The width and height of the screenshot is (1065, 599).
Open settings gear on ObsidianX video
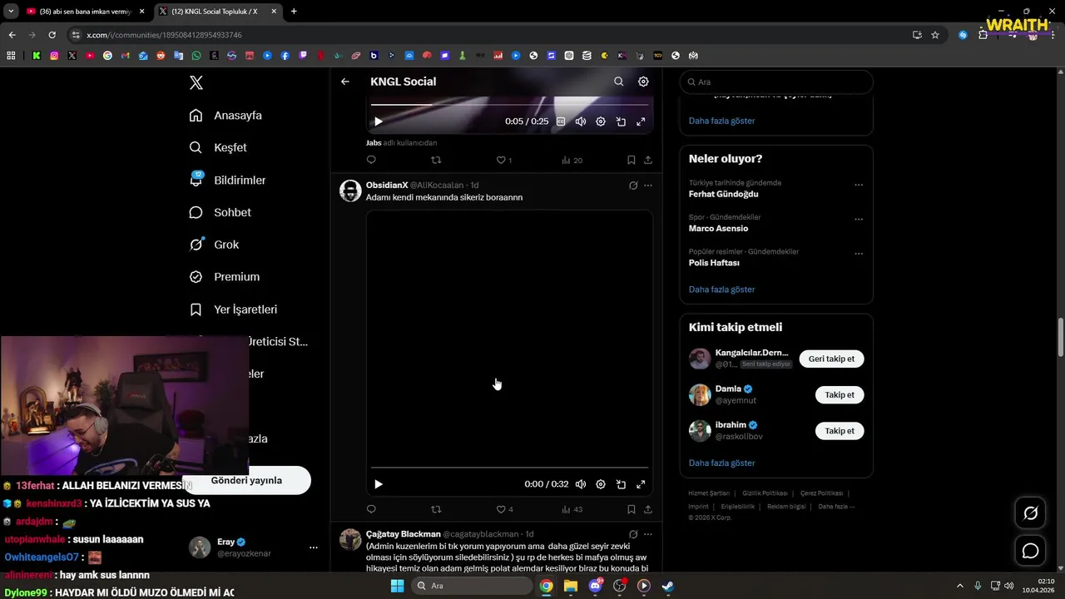tap(601, 484)
